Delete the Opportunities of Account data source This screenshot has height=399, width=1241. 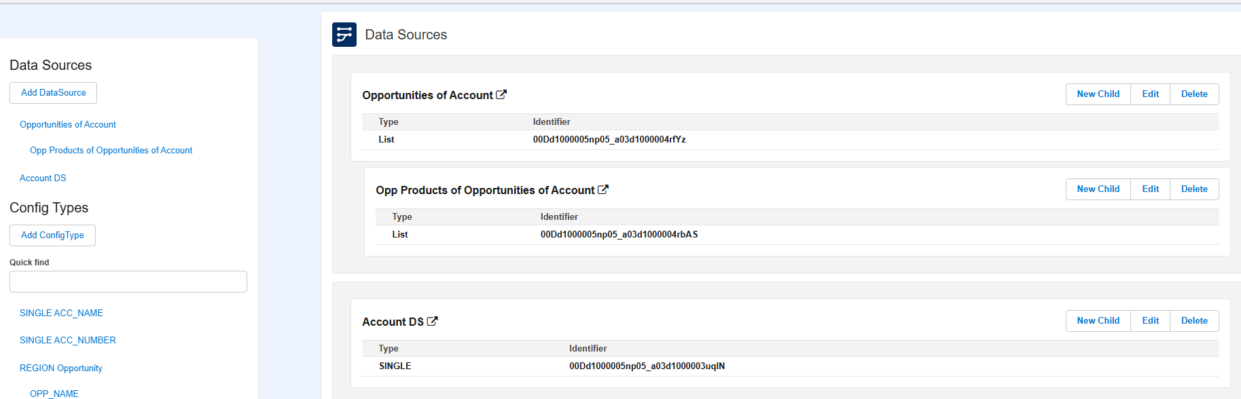[x=1194, y=94]
